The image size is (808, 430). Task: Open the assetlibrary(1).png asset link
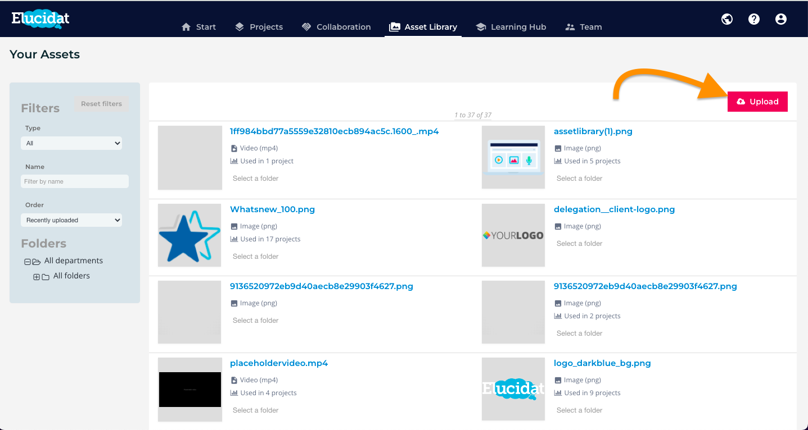coord(593,131)
